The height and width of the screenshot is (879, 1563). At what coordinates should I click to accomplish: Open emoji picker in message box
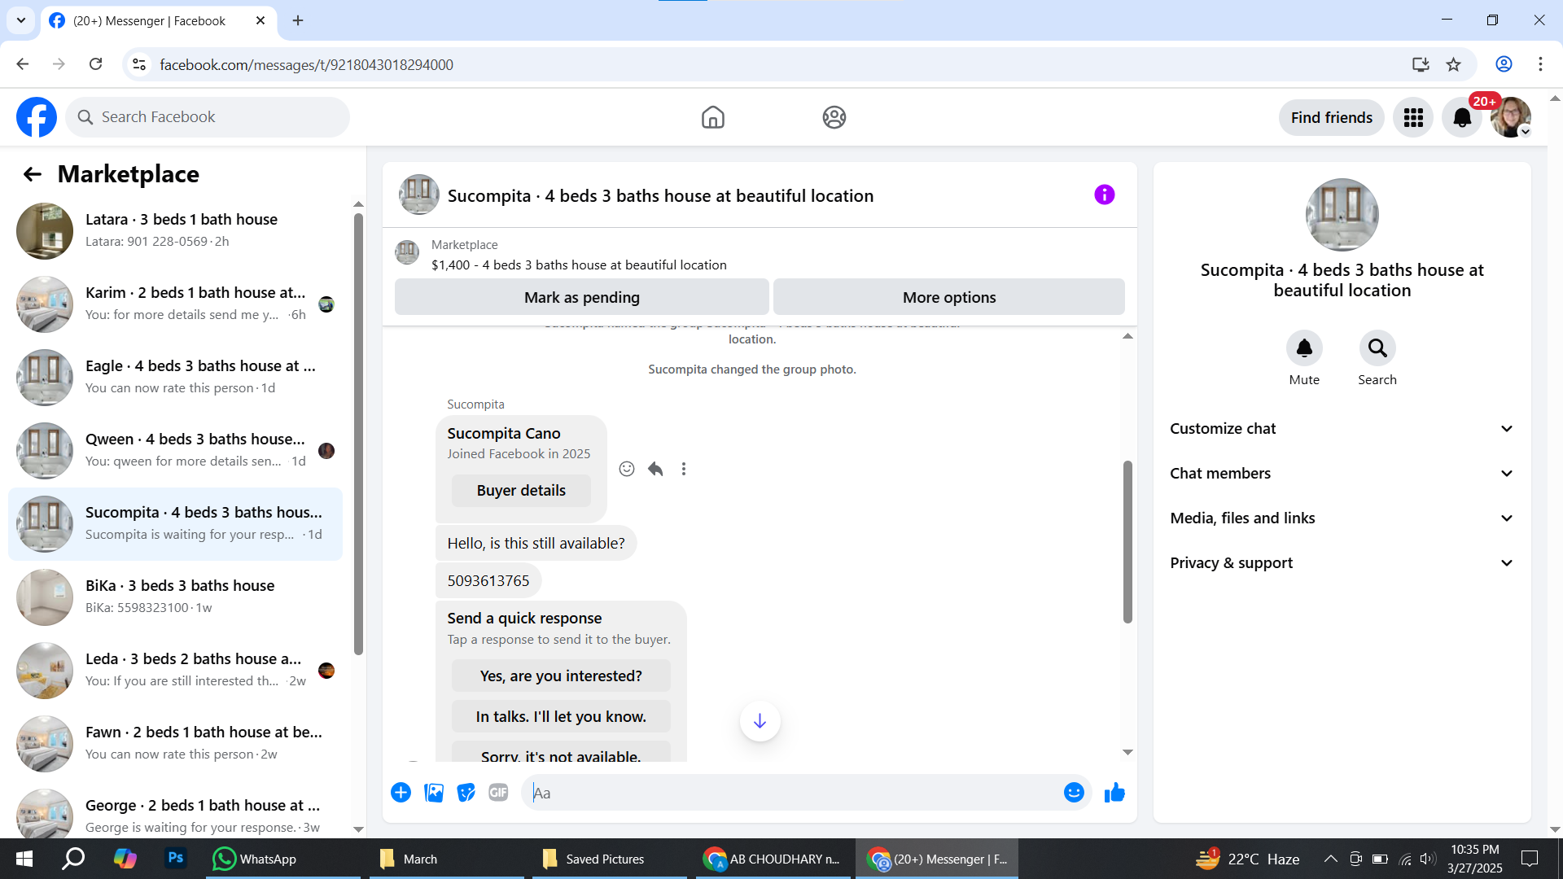tap(1074, 793)
